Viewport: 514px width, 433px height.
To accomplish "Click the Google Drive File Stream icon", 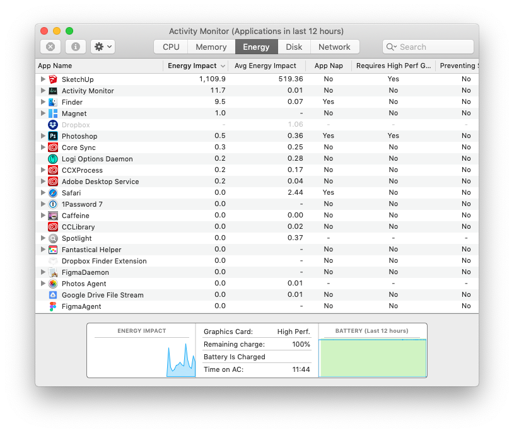I will pos(53,295).
